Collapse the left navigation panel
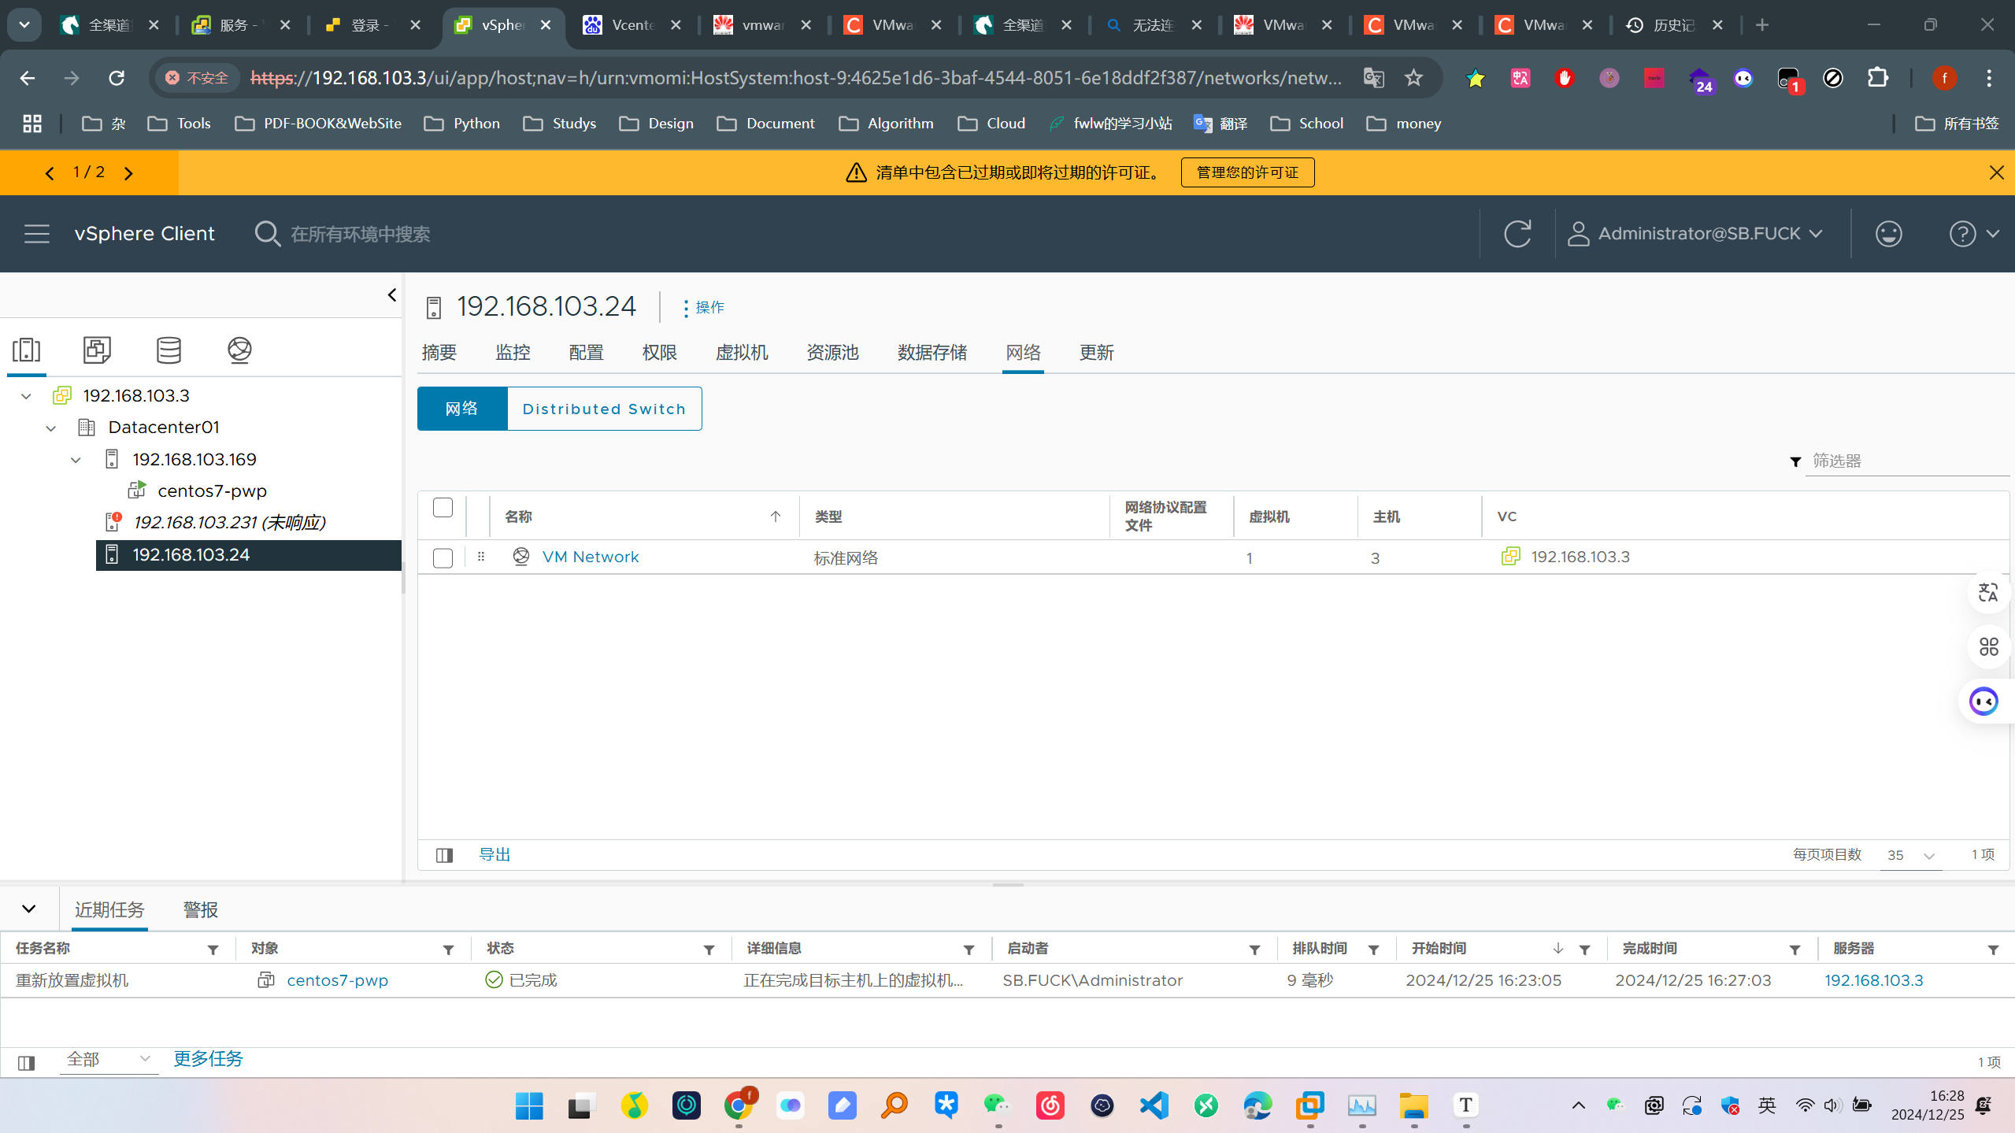This screenshot has height=1133, width=2015. [x=391, y=295]
